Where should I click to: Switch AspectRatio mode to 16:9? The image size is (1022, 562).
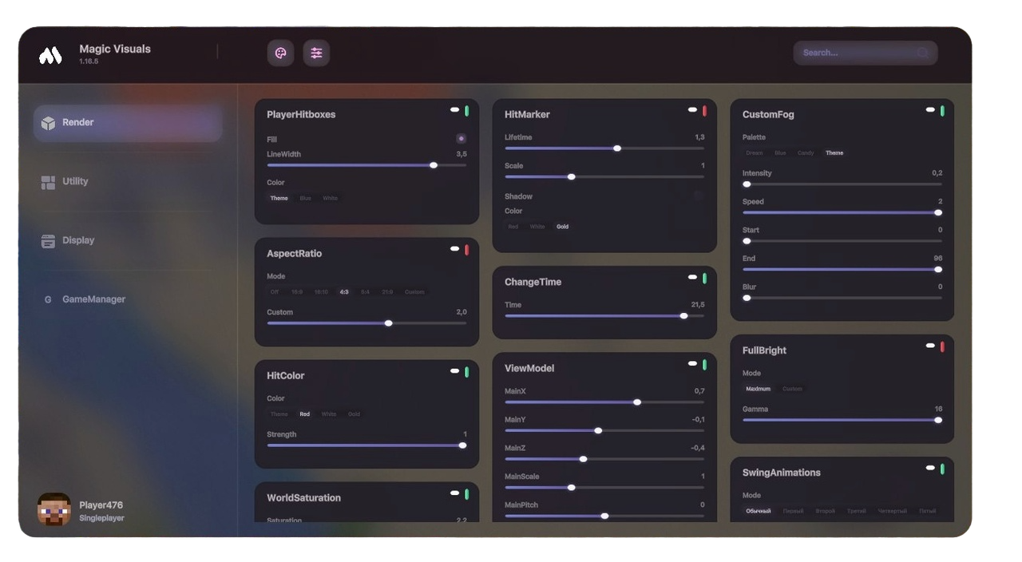tap(295, 292)
